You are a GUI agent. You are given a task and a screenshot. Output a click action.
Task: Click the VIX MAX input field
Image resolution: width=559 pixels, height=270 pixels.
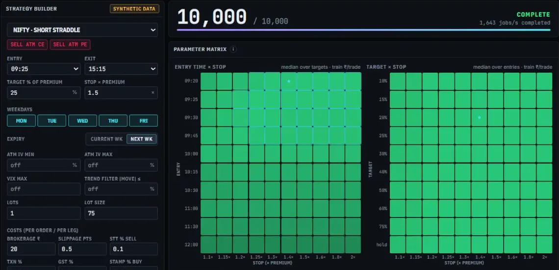pyautogui.click(x=44, y=189)
